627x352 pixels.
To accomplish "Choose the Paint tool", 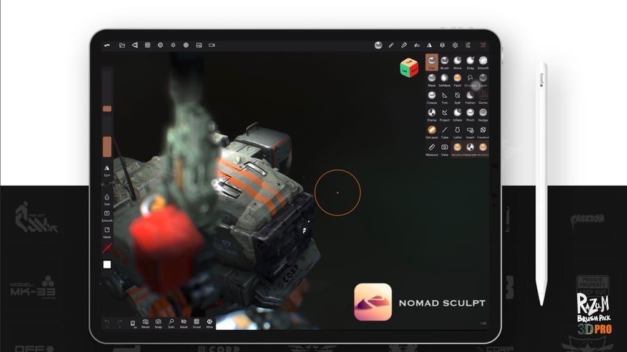I will pyautogui.click(x=457, y=79).
